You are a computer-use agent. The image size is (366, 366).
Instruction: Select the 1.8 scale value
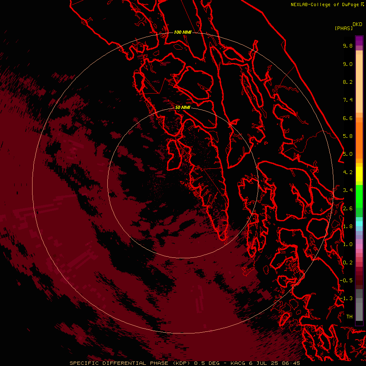click(x=348, y=227)
